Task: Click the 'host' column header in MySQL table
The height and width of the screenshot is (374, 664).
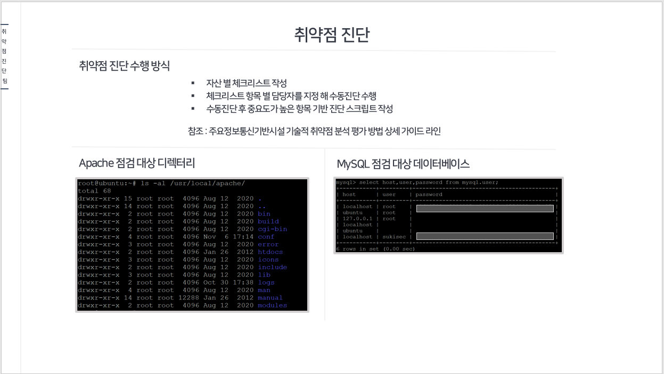Action: point(349,195)
